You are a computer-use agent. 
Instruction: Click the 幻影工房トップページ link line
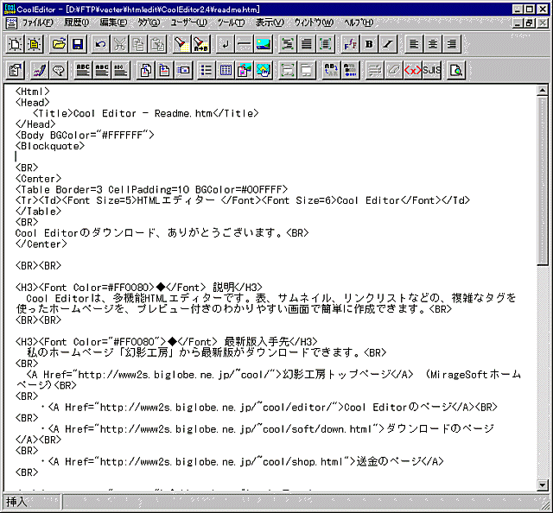point(273,375)
